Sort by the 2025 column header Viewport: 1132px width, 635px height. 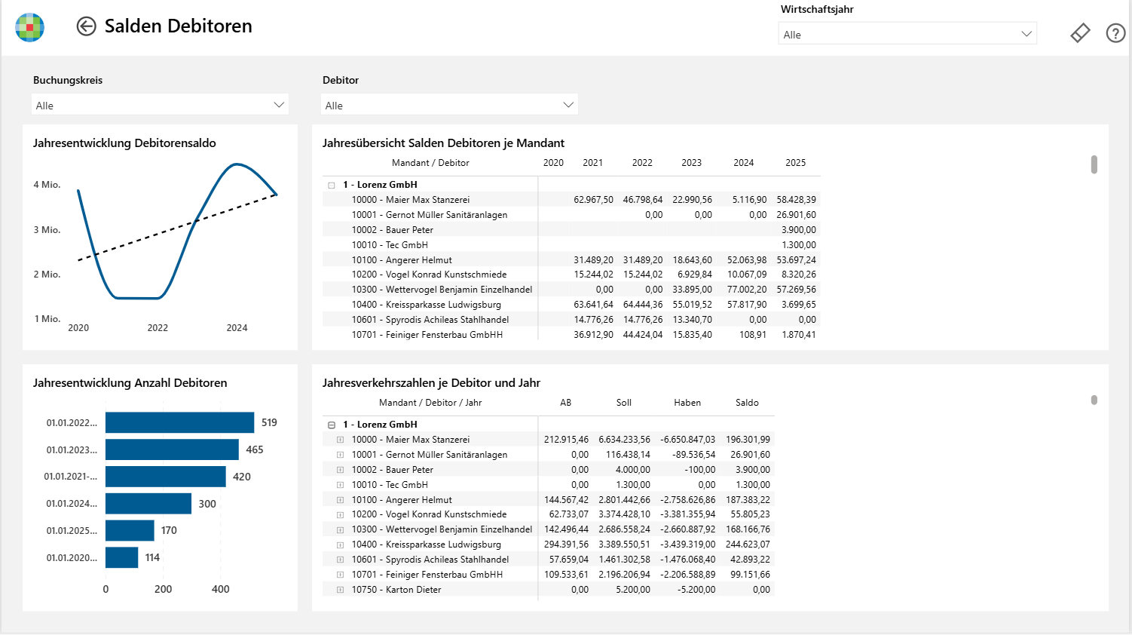coord(795,163)
